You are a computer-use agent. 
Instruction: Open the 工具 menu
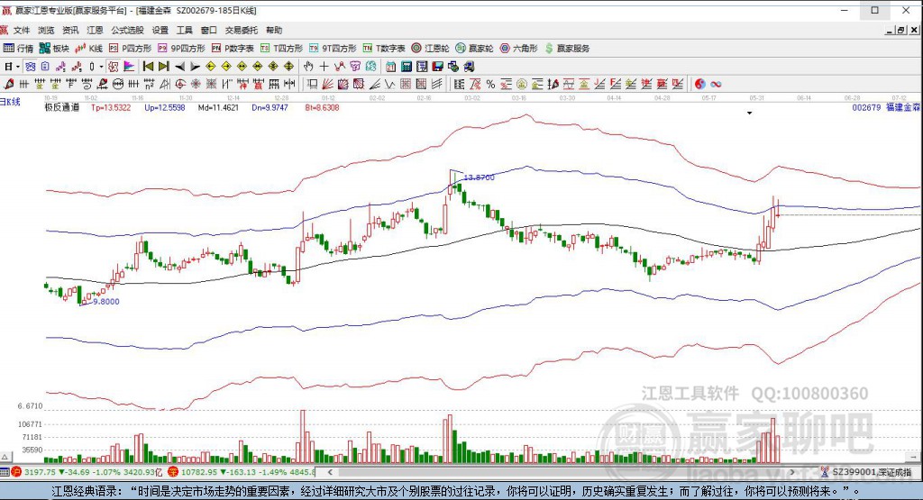tap(184, 30)
